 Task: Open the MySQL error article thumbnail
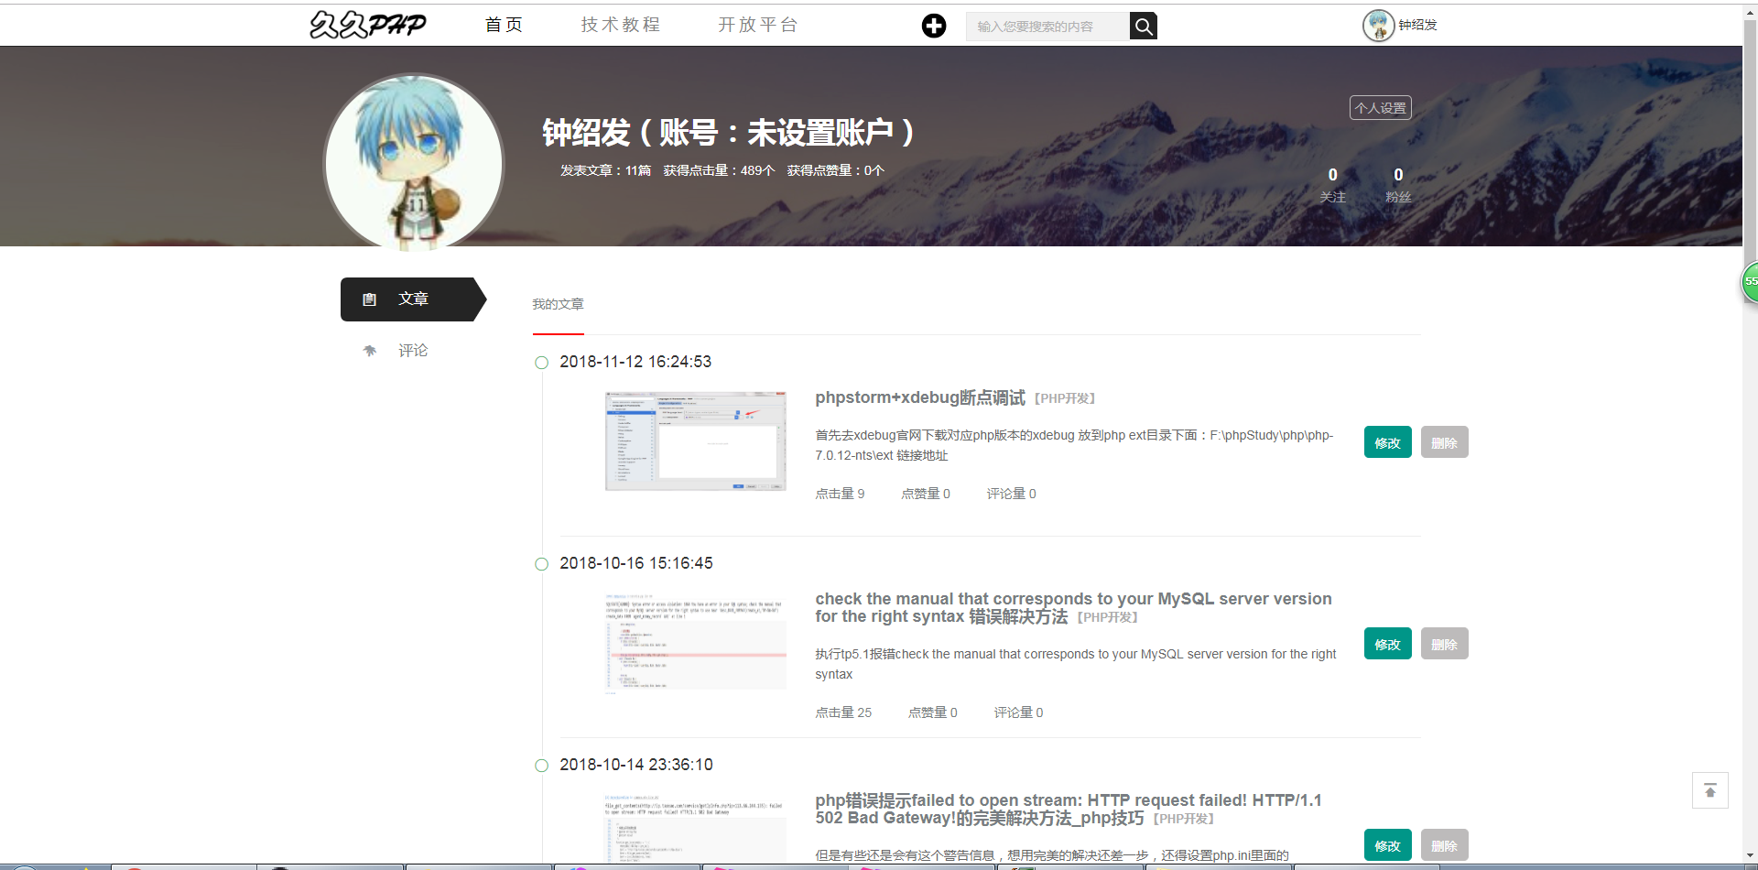click(x=695, y=642)
